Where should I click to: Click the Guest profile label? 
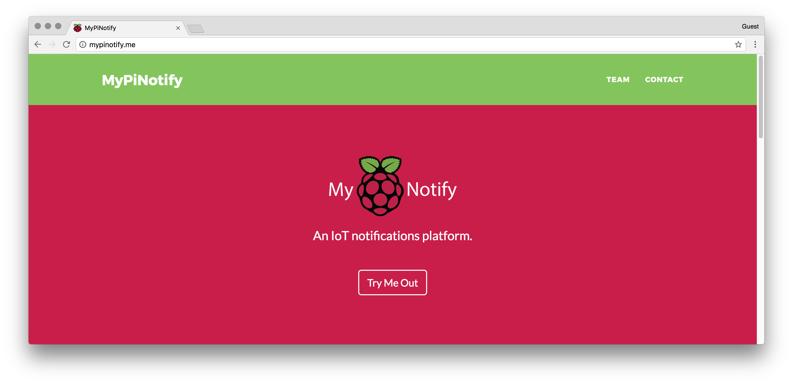(750, 27)
